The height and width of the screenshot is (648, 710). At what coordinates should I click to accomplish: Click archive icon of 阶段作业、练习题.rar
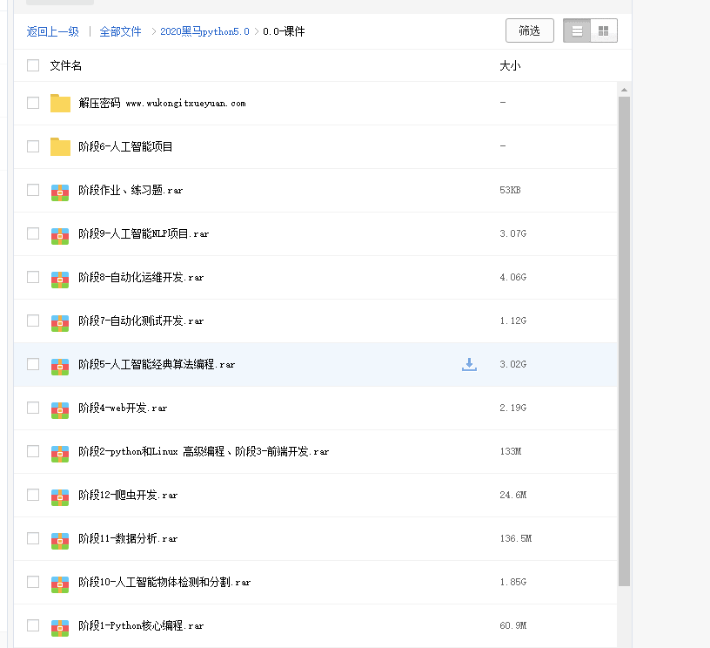tap(60, 192)
